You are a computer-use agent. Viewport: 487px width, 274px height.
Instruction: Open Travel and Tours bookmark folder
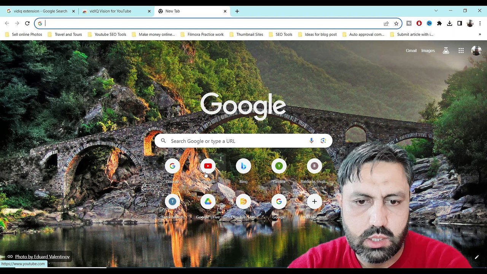(64, 34)
